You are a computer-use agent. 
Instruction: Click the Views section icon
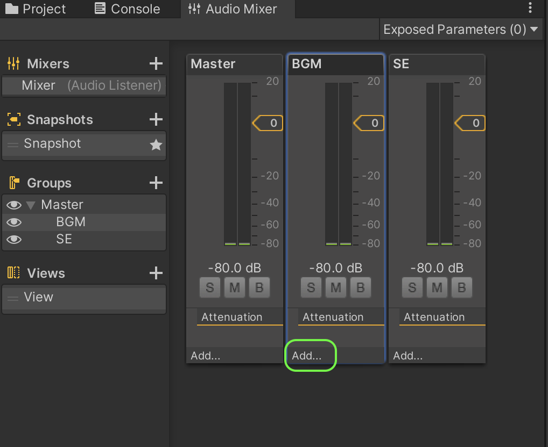pyautogui.click(x=13, y=273)
